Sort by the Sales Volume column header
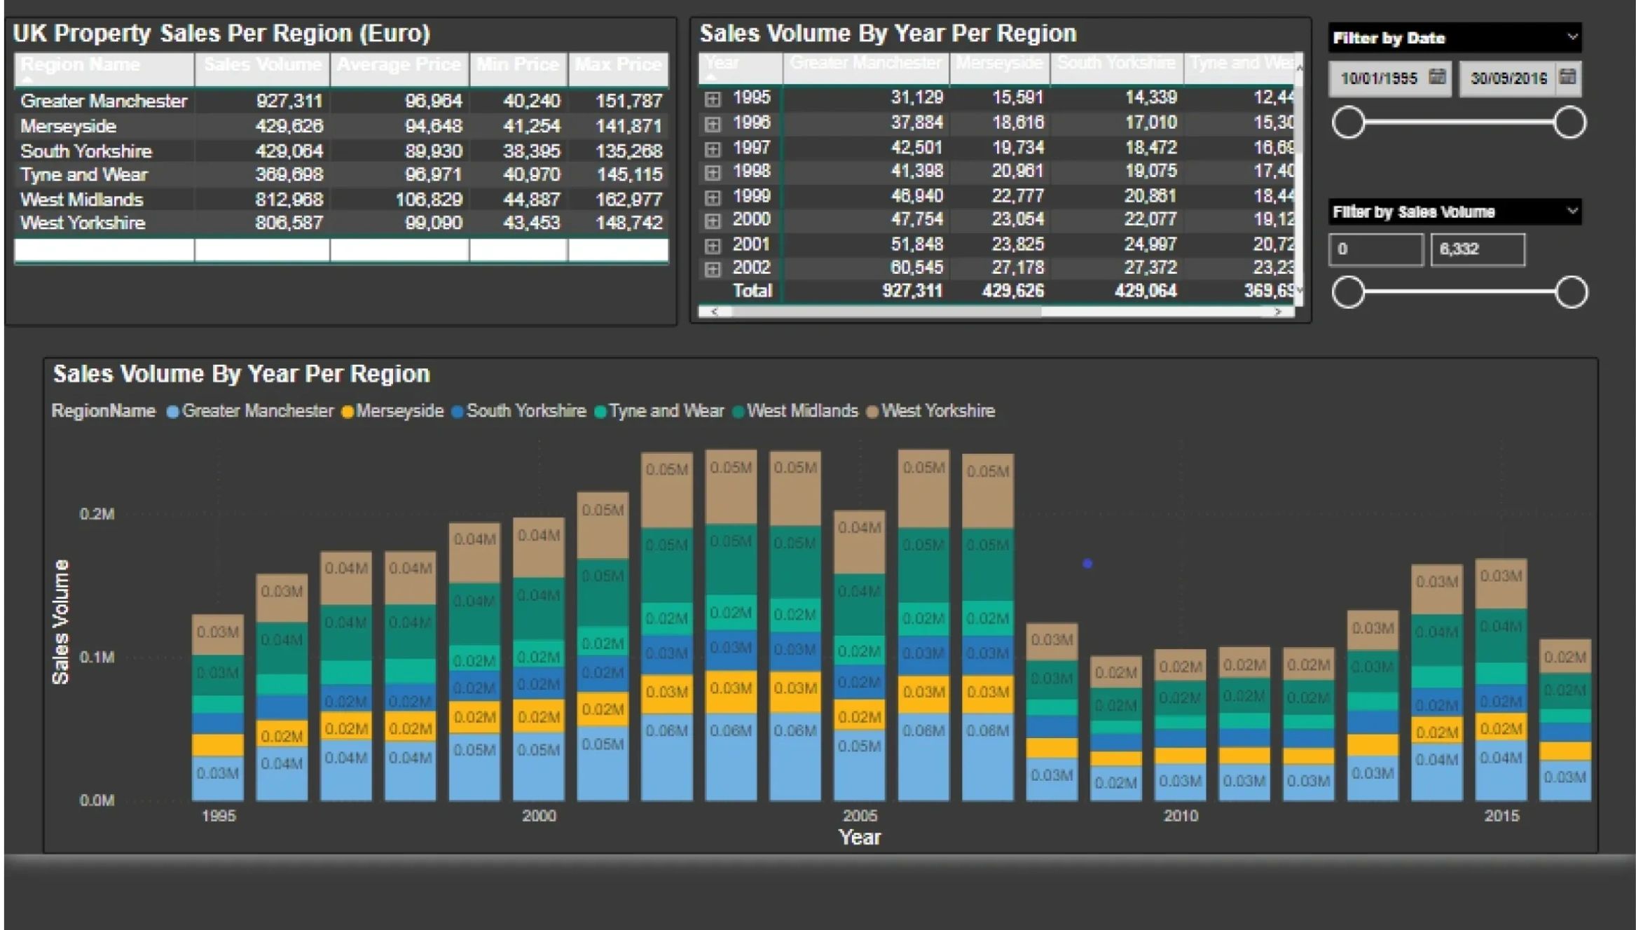 pos(262,68)
